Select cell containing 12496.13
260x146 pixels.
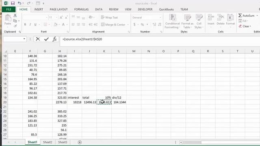(89, 102)
